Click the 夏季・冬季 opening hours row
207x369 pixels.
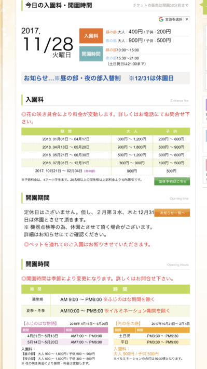105,311
